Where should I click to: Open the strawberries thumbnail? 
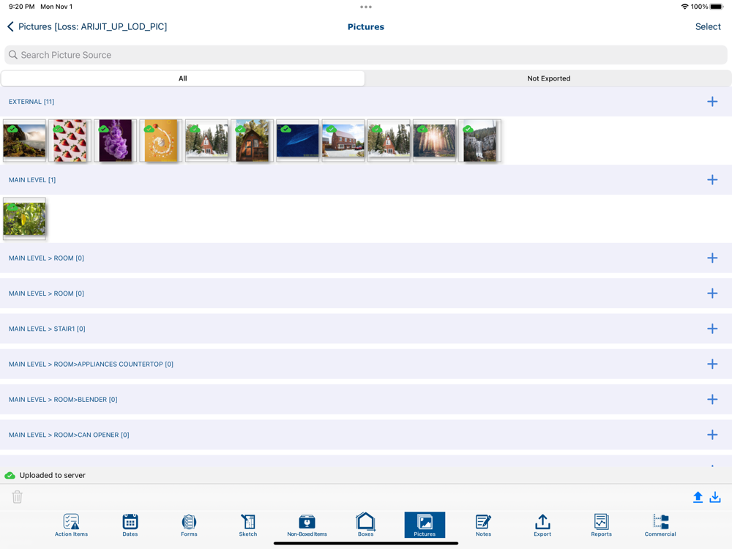(70, 141)
